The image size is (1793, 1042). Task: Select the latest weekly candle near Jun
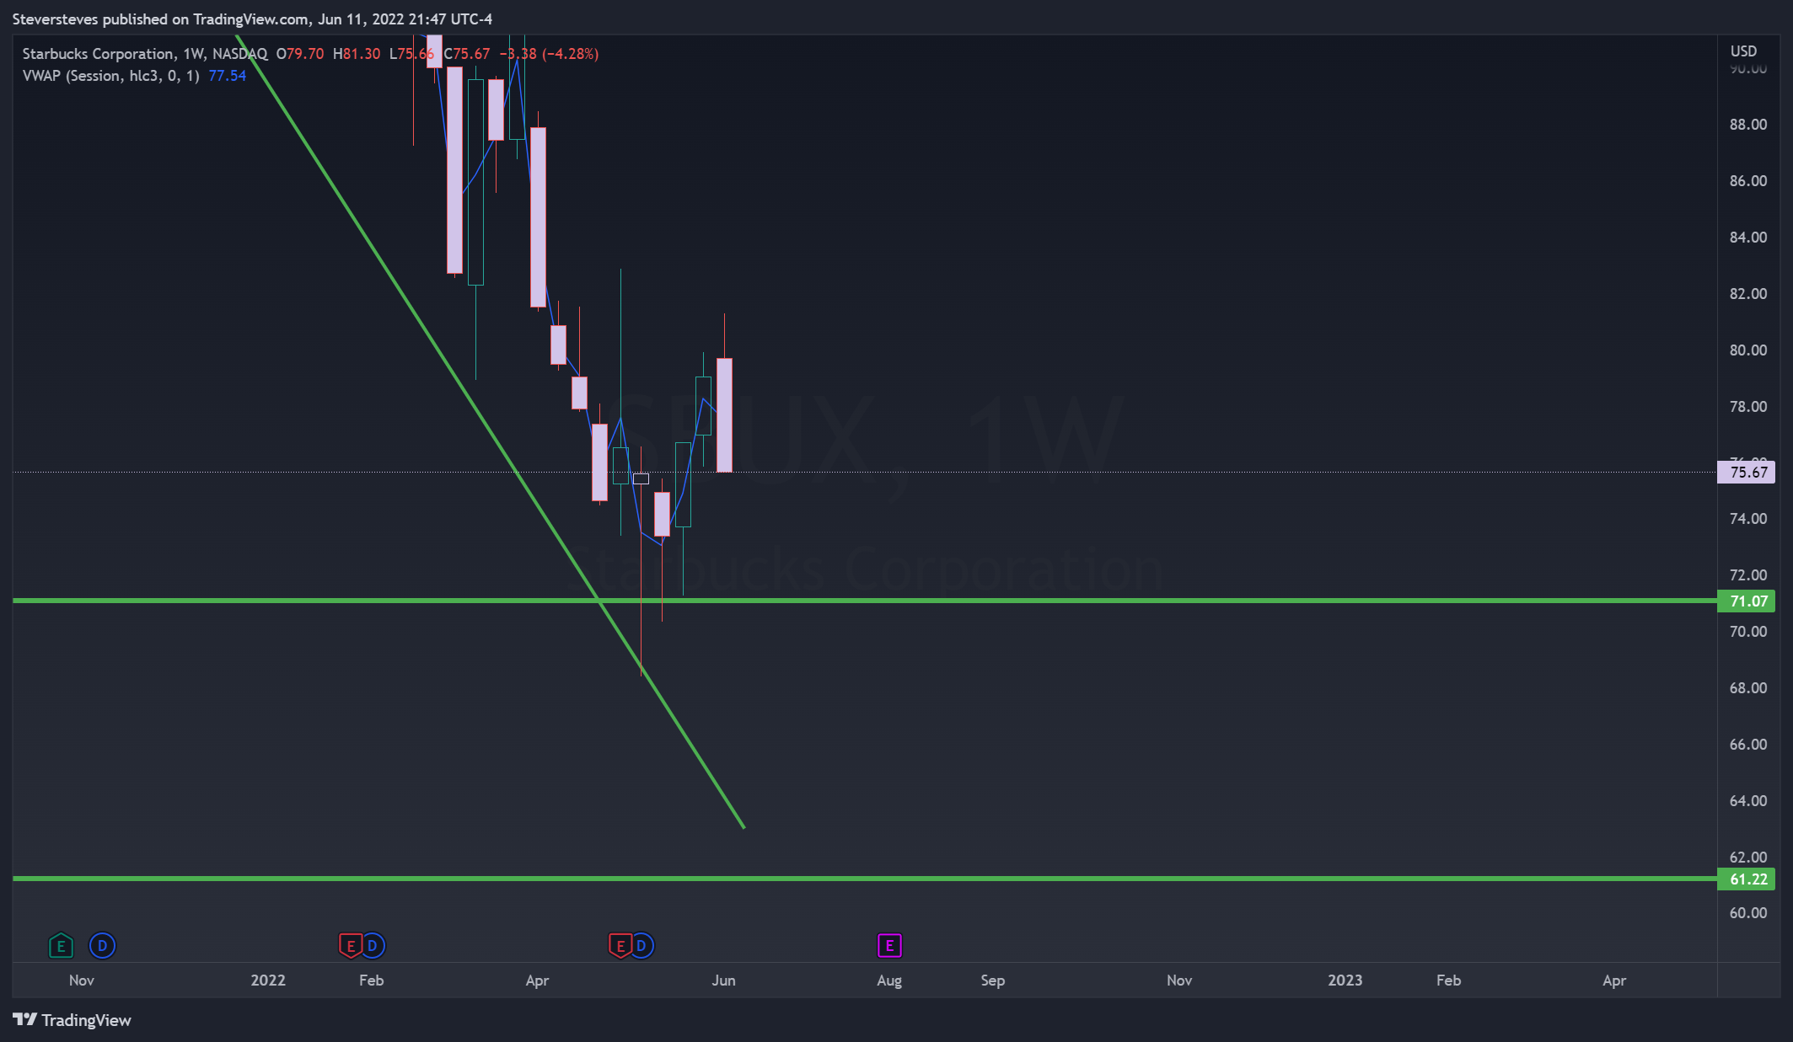[x=724, y=414]
